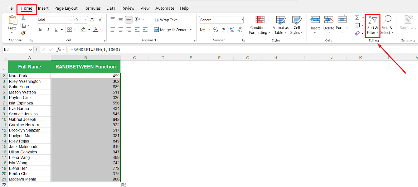Open the Arial font name dropdown
The image size is (418, 187).
pos(70,20)
